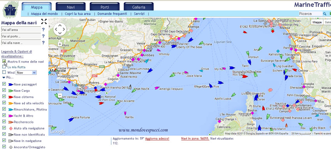Click the MarineTraffic ship logo
This screenshot has height=149, width=331.
[x=11, y=9]
